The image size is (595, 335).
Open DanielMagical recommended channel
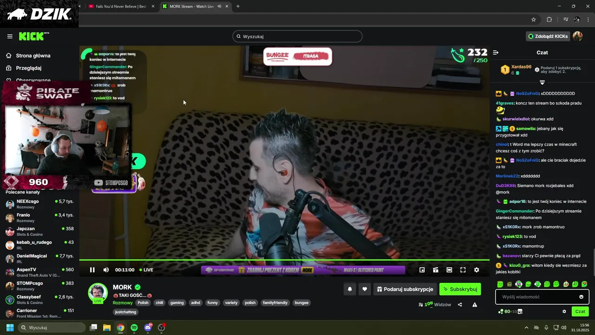(x=40, y=259)
